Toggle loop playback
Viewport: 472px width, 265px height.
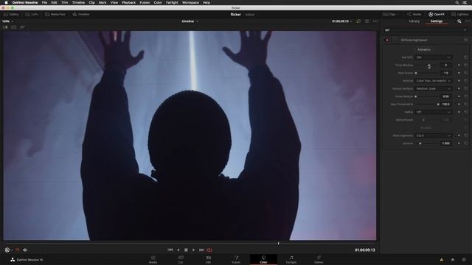pyautogui.click(x=209, y=250)
